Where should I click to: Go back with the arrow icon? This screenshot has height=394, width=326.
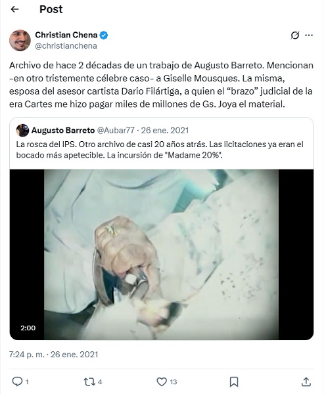tap(15, 9)
